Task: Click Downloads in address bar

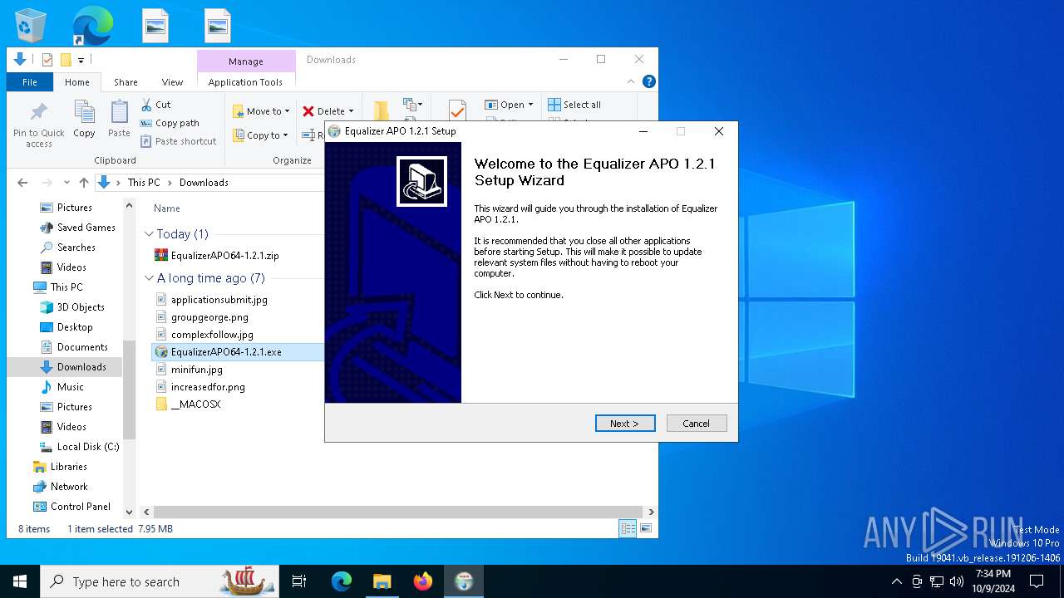Action: tap(204, 183)
